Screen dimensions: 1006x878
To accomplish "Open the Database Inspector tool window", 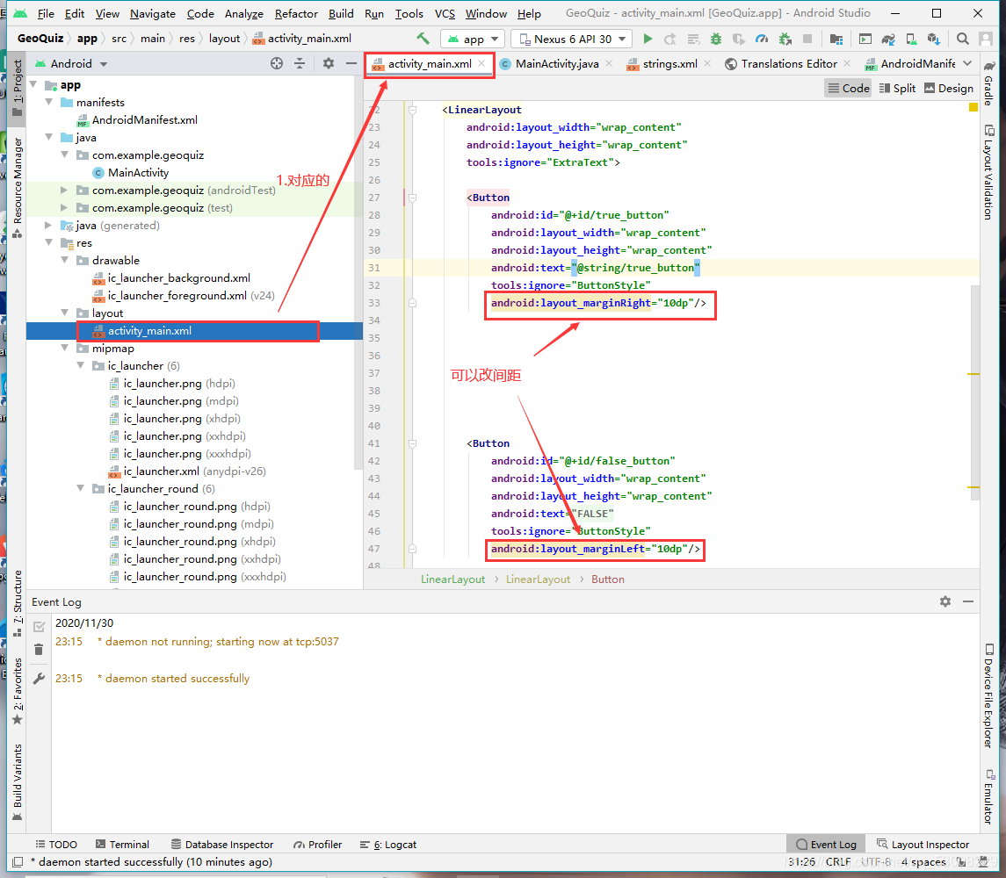I will (x=222, y=844).
